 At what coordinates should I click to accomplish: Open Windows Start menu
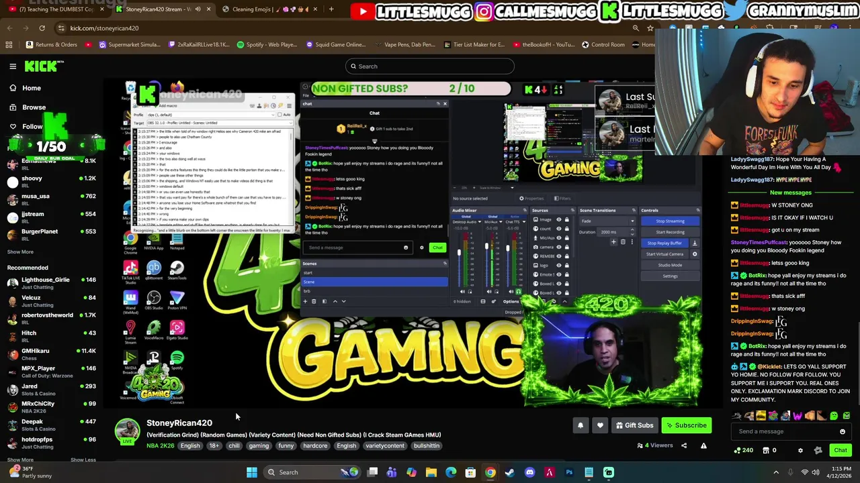[x=251, y=472]
